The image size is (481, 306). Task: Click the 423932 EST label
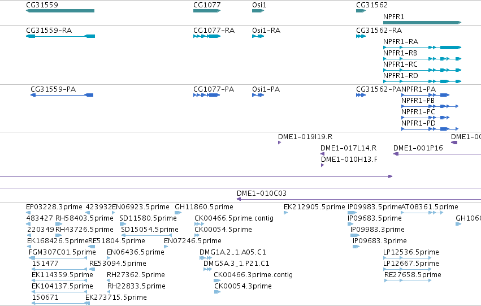(98, 207)
